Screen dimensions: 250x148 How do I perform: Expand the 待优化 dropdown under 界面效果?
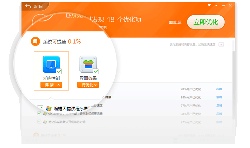(x=88, y=85)
